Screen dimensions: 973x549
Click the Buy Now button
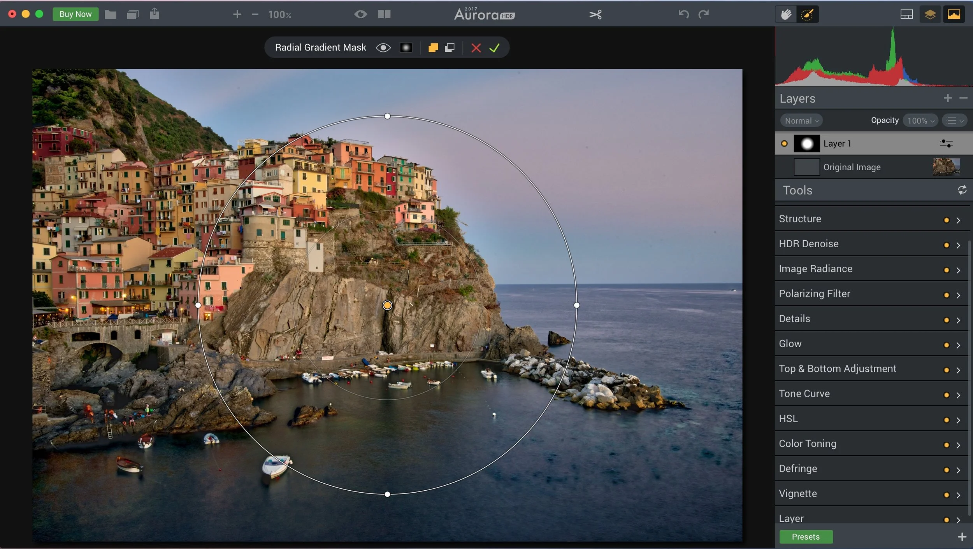click(76, 14)
